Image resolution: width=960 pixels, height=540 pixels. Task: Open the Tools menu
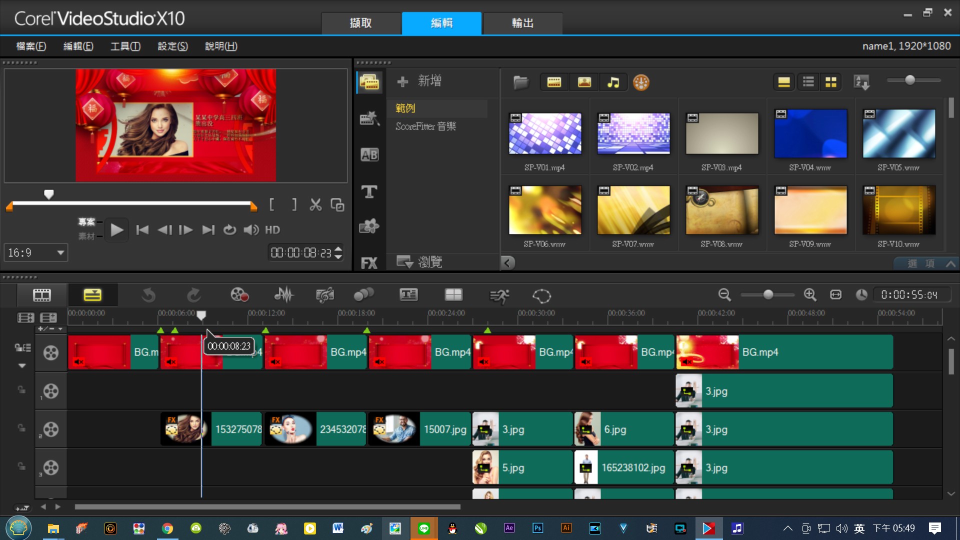[125, 46]
